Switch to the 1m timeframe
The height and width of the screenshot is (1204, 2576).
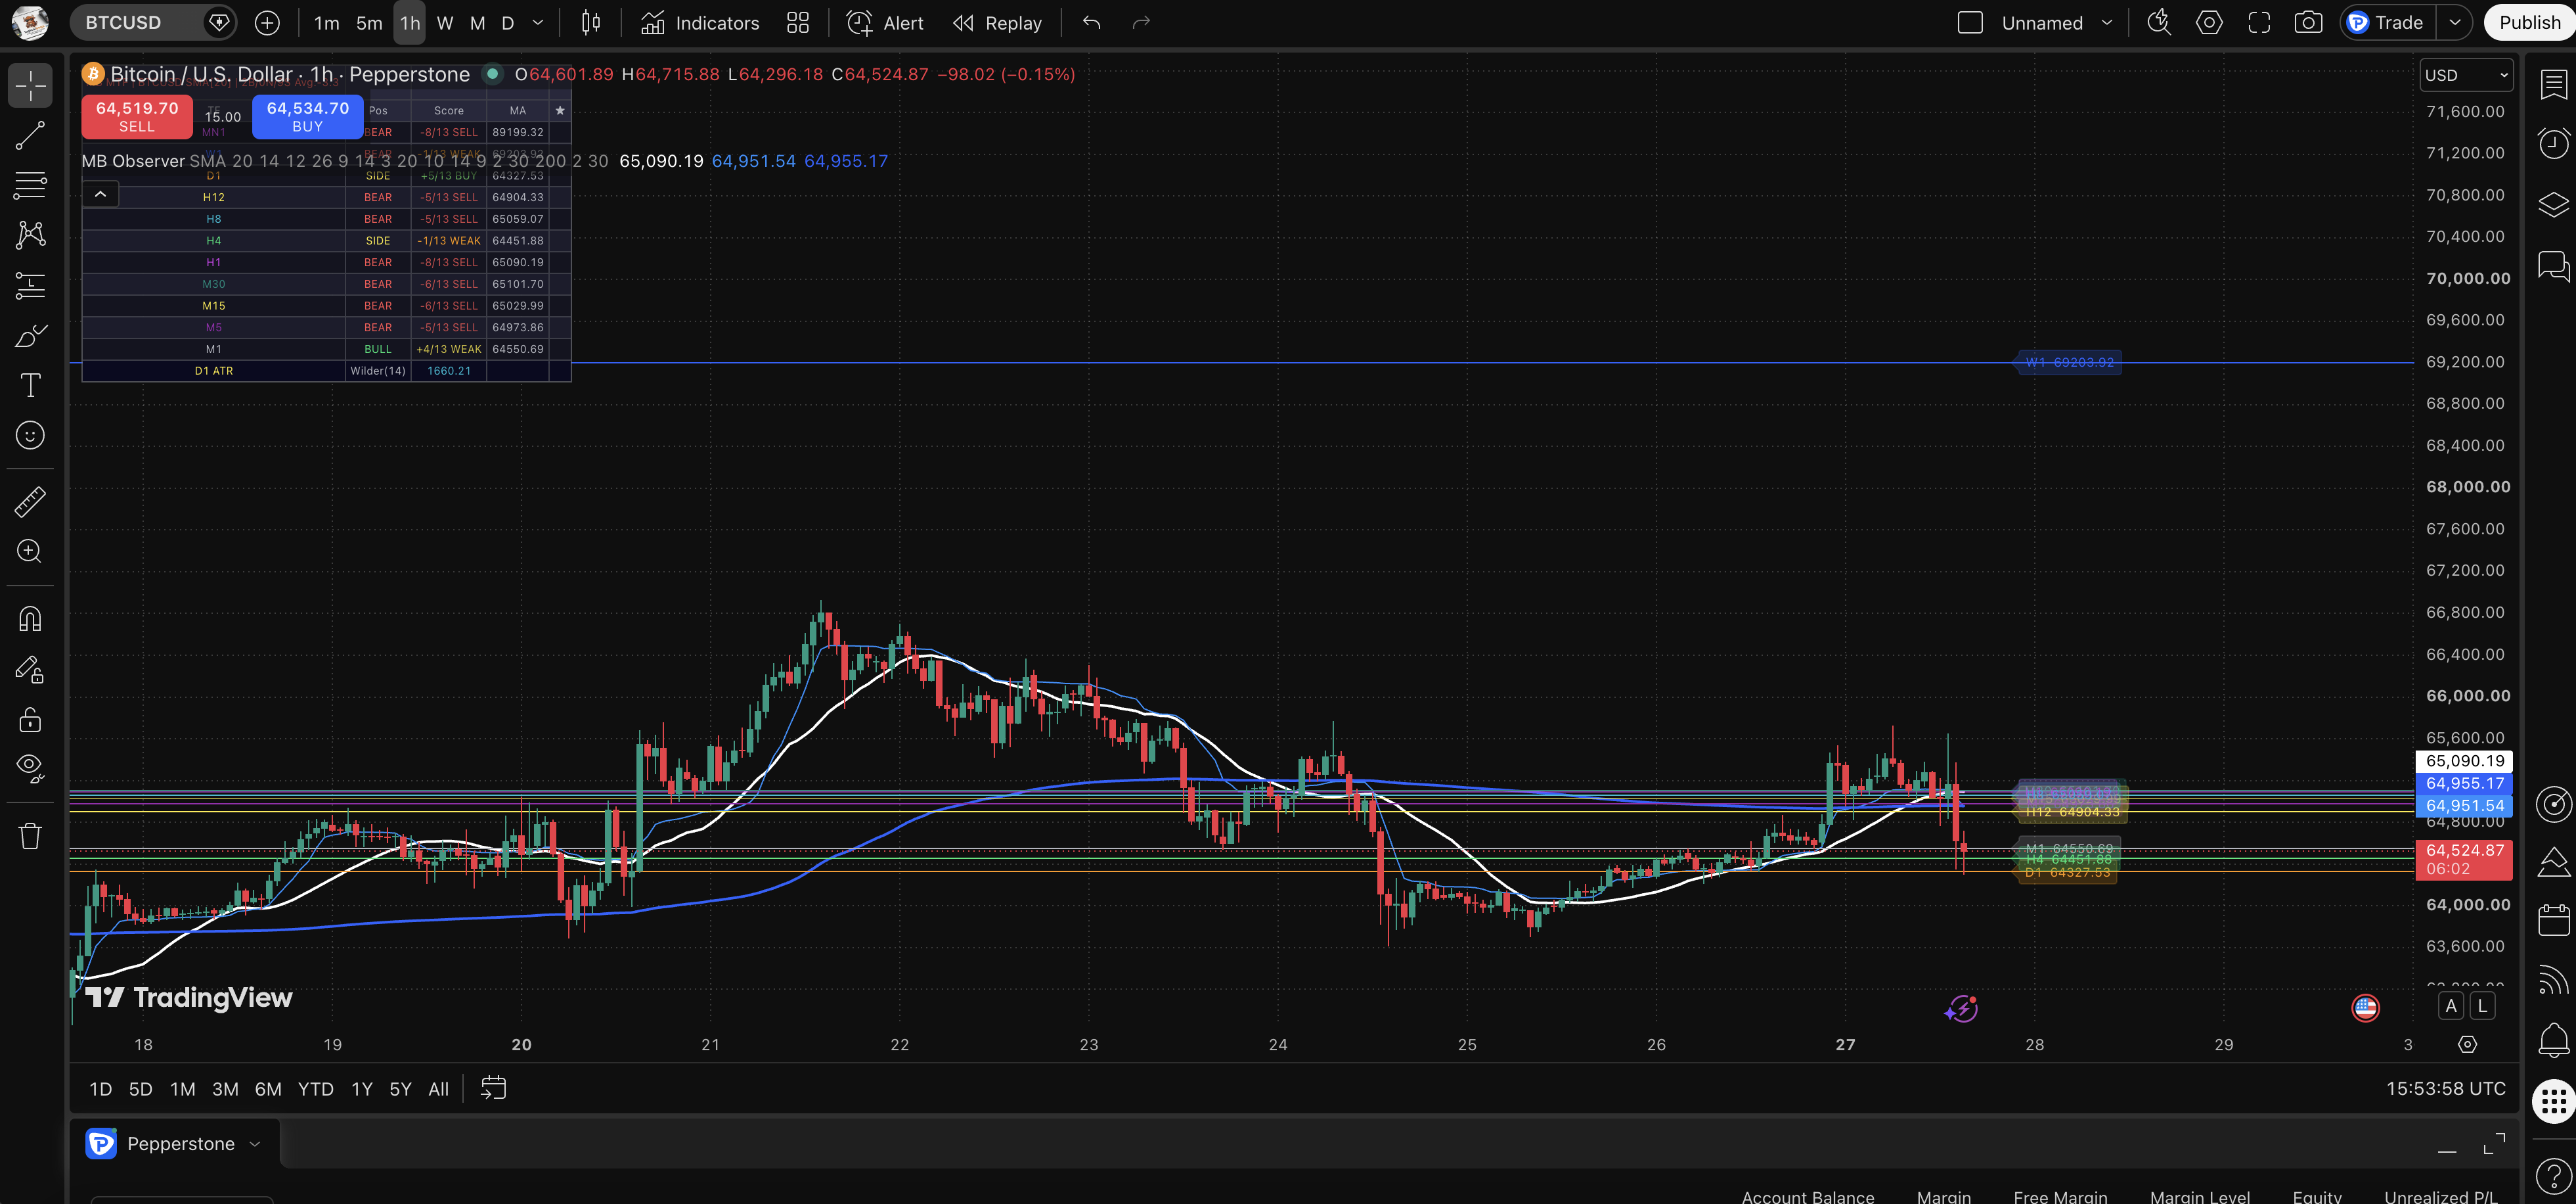tap(326, 23)
